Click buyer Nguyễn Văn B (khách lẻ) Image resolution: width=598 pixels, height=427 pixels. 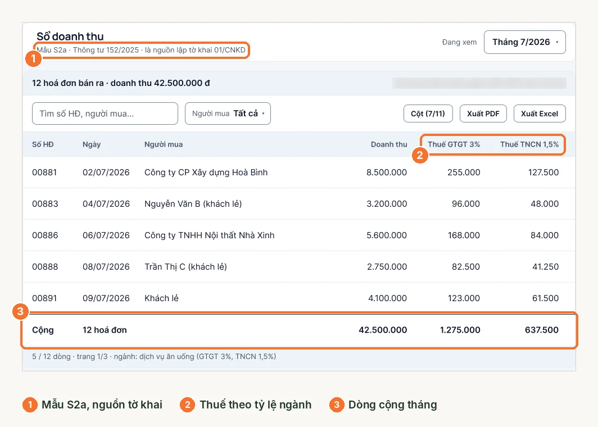193,204
